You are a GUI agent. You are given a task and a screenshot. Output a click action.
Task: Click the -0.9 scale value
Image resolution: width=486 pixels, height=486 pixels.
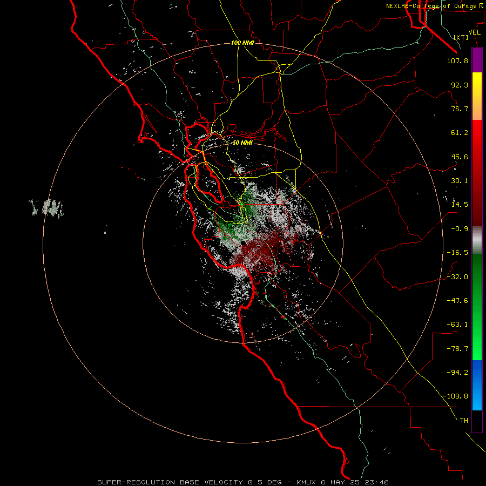point(460,229)
